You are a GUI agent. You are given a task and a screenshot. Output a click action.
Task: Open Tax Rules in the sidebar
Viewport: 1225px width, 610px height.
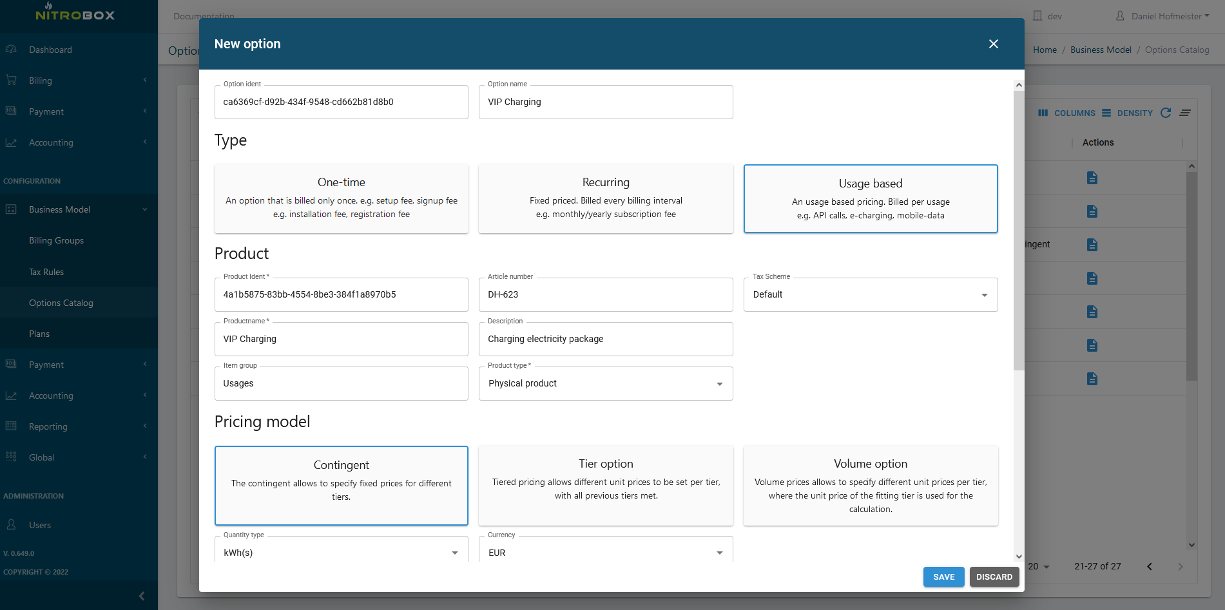[46, 272]
